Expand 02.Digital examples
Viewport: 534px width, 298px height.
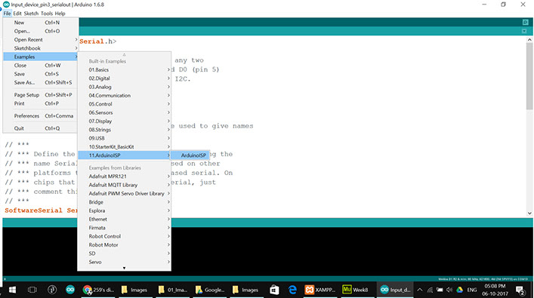click(x=125, y=78)
